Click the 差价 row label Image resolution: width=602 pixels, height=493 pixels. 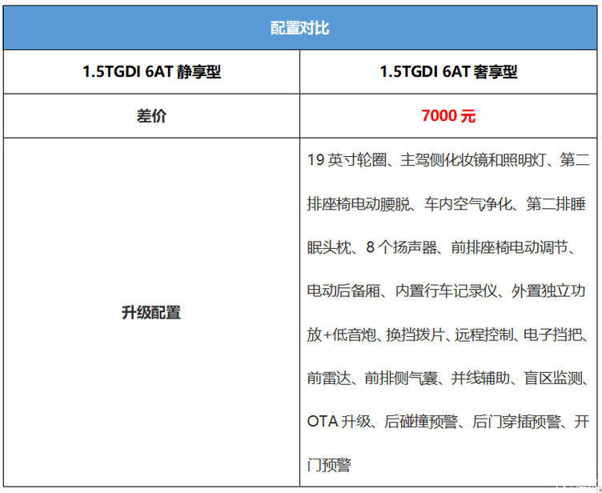[x=151, y=116]
